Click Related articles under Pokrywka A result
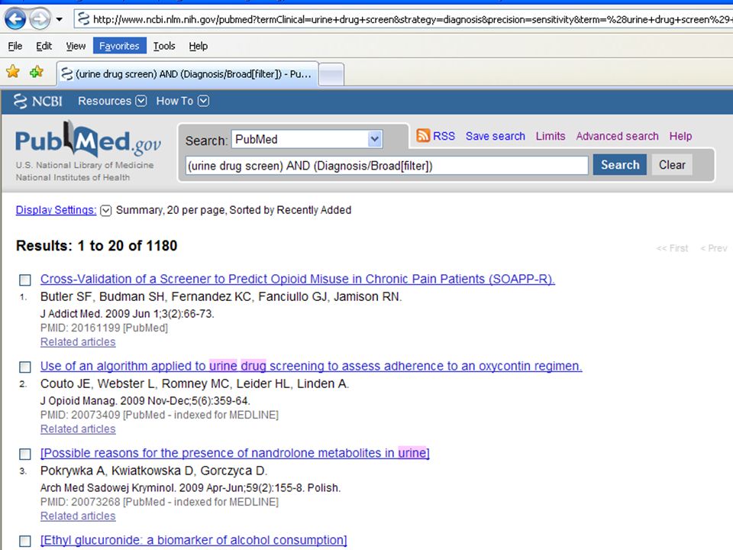 point(78,516)
